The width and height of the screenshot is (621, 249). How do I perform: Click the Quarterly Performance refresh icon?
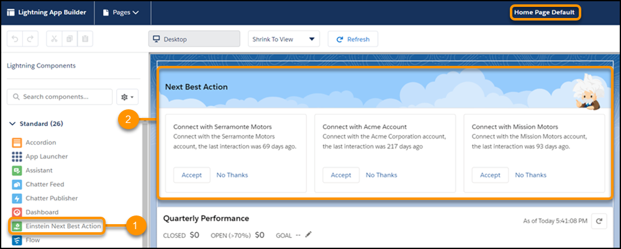pyautogui.click(x=599, y=221)
